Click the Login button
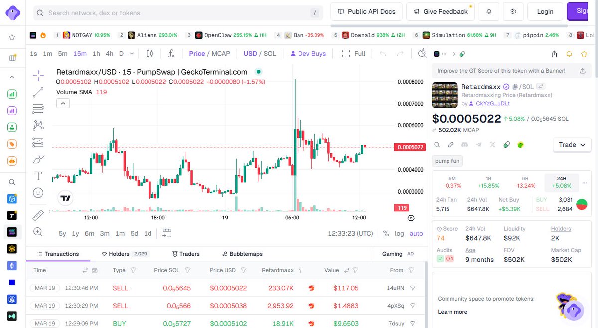This screenshot has height=328, width=598. tap(545, 11)
